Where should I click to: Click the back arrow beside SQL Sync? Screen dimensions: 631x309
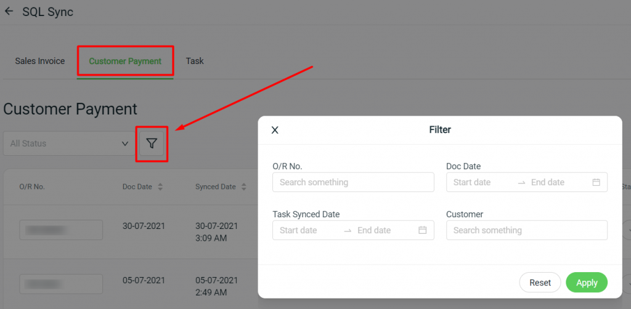(x=9, y=11)
